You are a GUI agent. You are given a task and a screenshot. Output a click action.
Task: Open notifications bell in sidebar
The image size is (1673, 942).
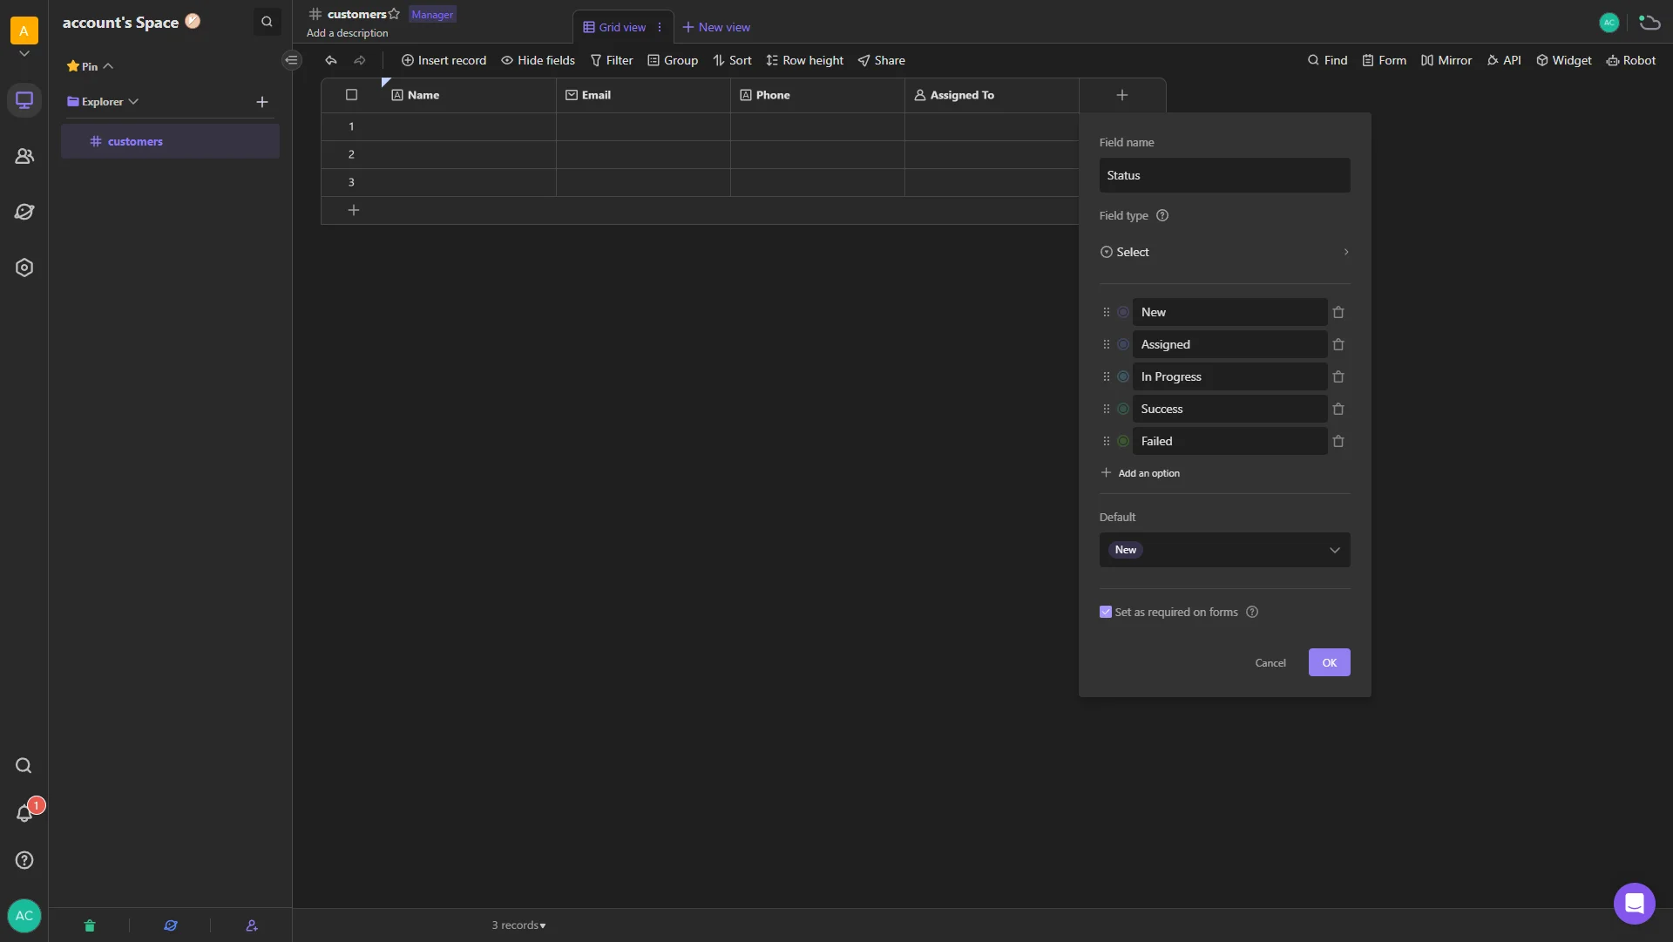(24, 813)
